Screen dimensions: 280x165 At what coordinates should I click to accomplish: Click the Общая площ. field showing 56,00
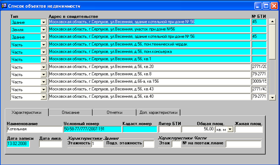(198, 129)
